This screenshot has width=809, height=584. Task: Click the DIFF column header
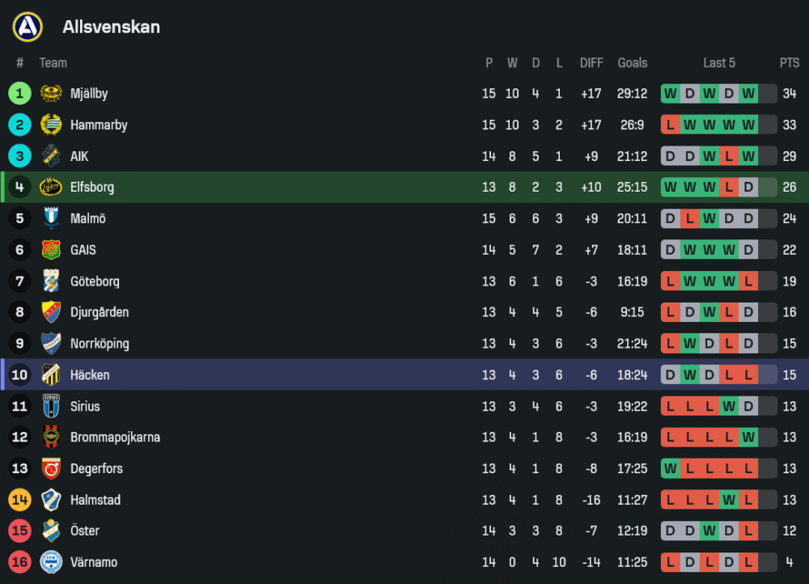591,63
